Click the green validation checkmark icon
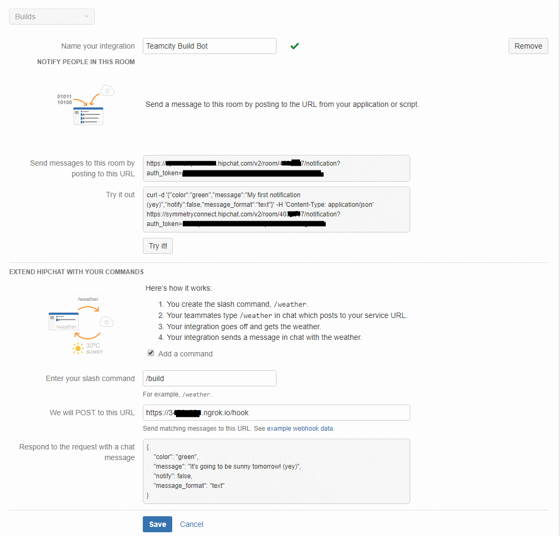The height and width of the screenshot is (536, 560). 295,46
